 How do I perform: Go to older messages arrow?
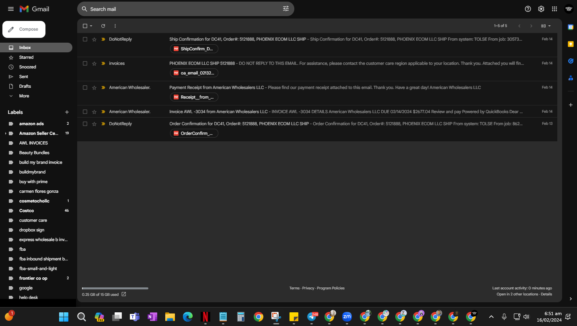531,26
